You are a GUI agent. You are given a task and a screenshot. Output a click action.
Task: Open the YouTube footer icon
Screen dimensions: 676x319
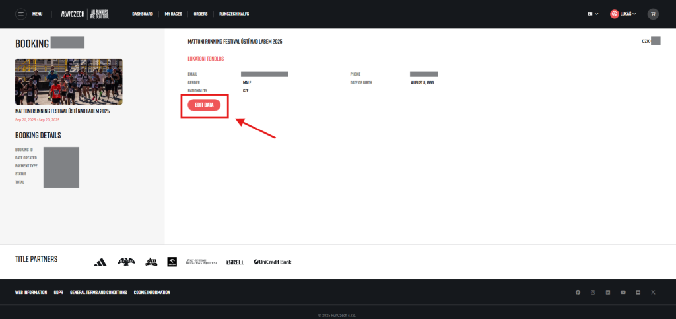pos(623,293)
